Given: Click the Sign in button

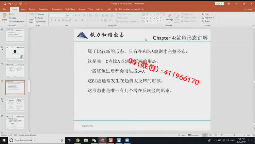Looking at the screenshot, I should pyautogui.click(x=219, y=4).
